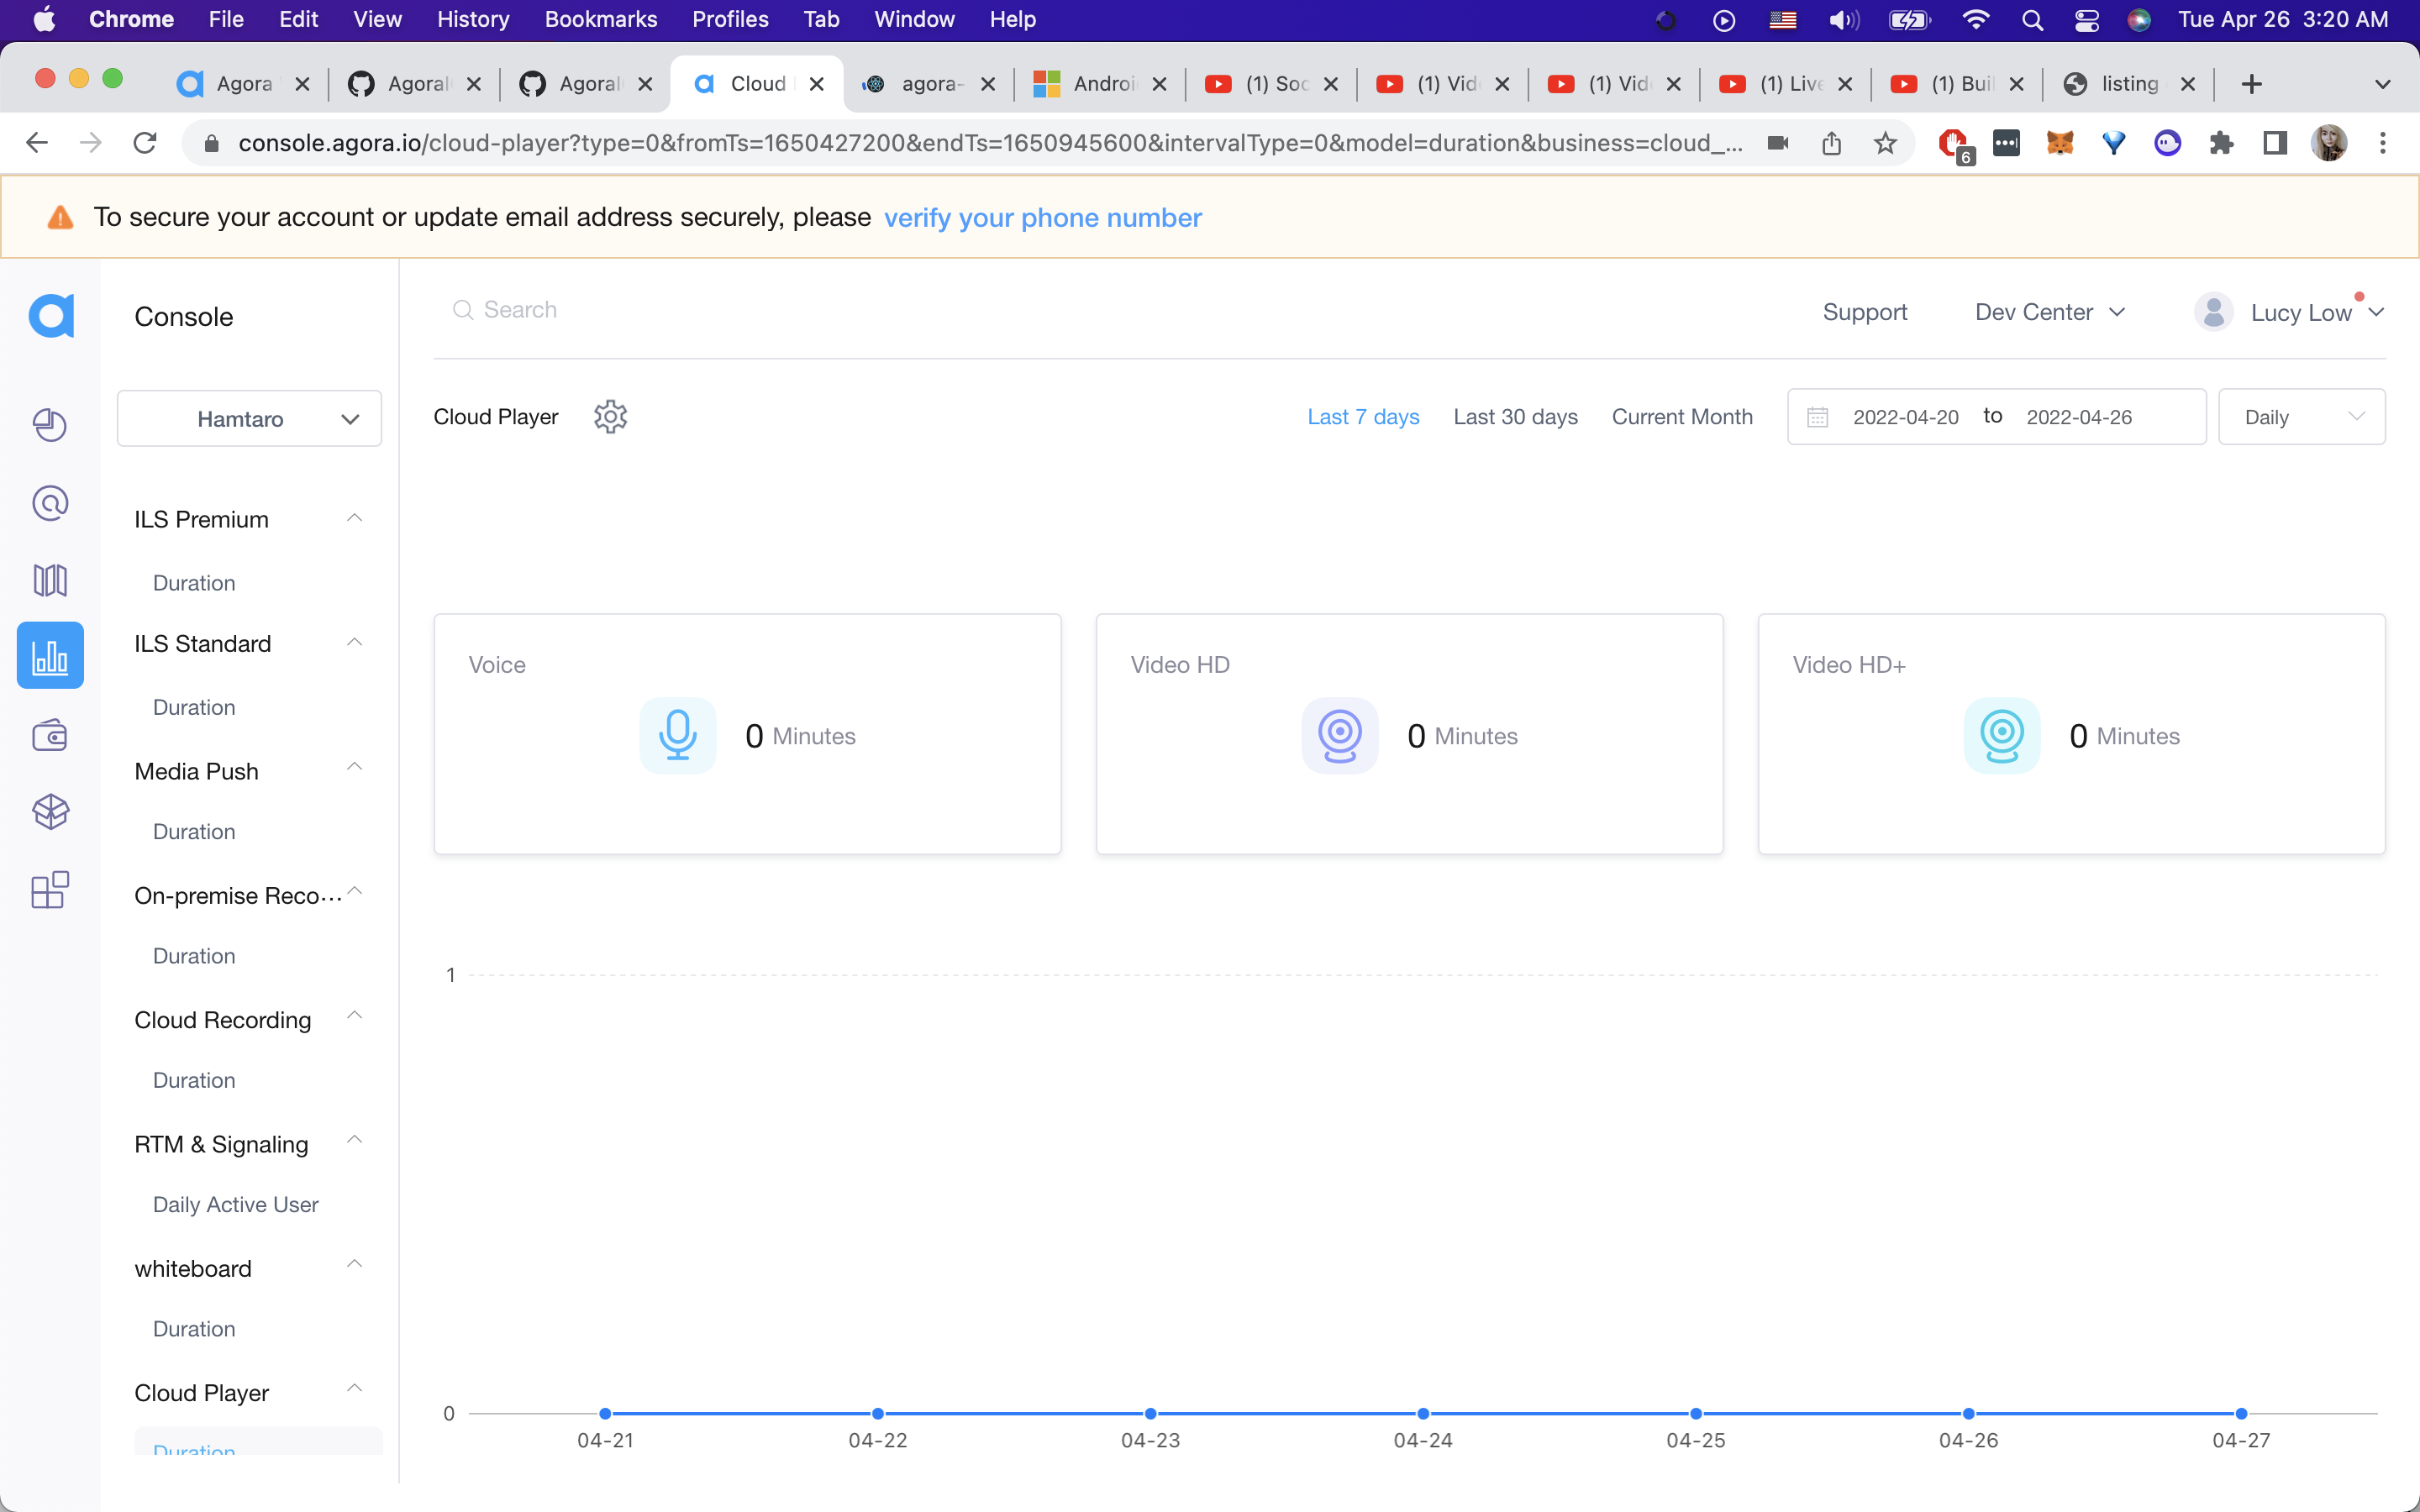The image size is (2420, 1512).
Task: Open the pie chart overview sidebar icon
Action: [50, 425]
